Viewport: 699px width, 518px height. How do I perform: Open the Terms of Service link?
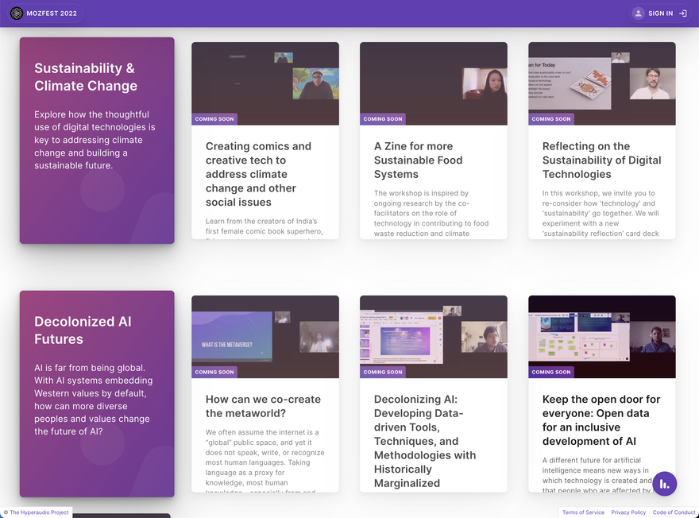[x=583, y=512]
